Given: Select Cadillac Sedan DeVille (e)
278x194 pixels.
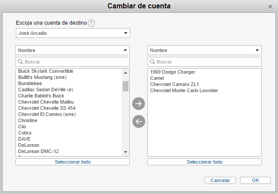Looking at the screenshot, I should coord(45,90).
